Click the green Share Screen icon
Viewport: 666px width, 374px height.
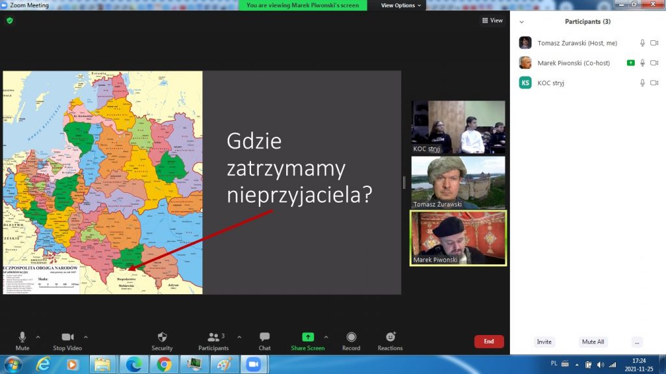click(x=308, y=337)
